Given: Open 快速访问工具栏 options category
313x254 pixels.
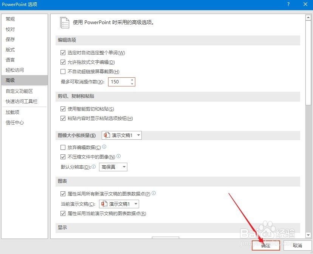Looking at the screenshot, I should 25,101.
